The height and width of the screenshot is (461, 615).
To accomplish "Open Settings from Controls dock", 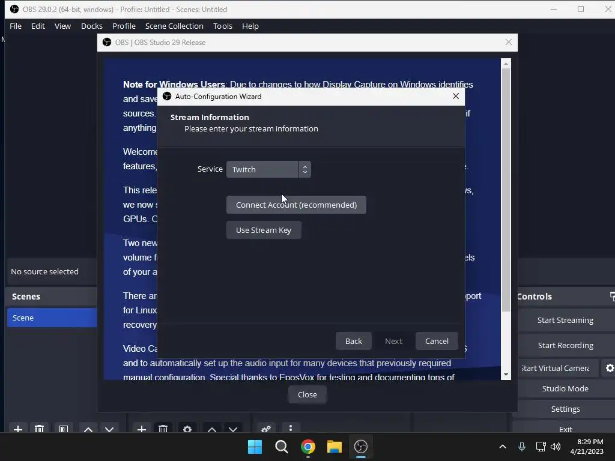I will 565,409.
